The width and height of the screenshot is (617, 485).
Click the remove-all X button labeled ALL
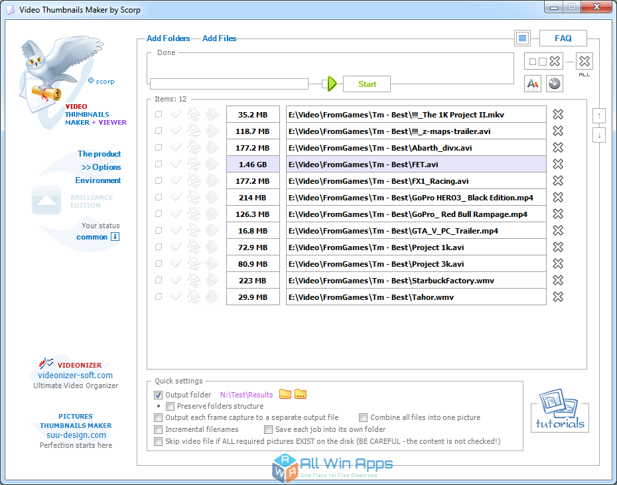point(584,61)
